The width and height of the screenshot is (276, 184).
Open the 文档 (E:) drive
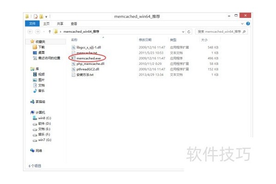[44, 129]
